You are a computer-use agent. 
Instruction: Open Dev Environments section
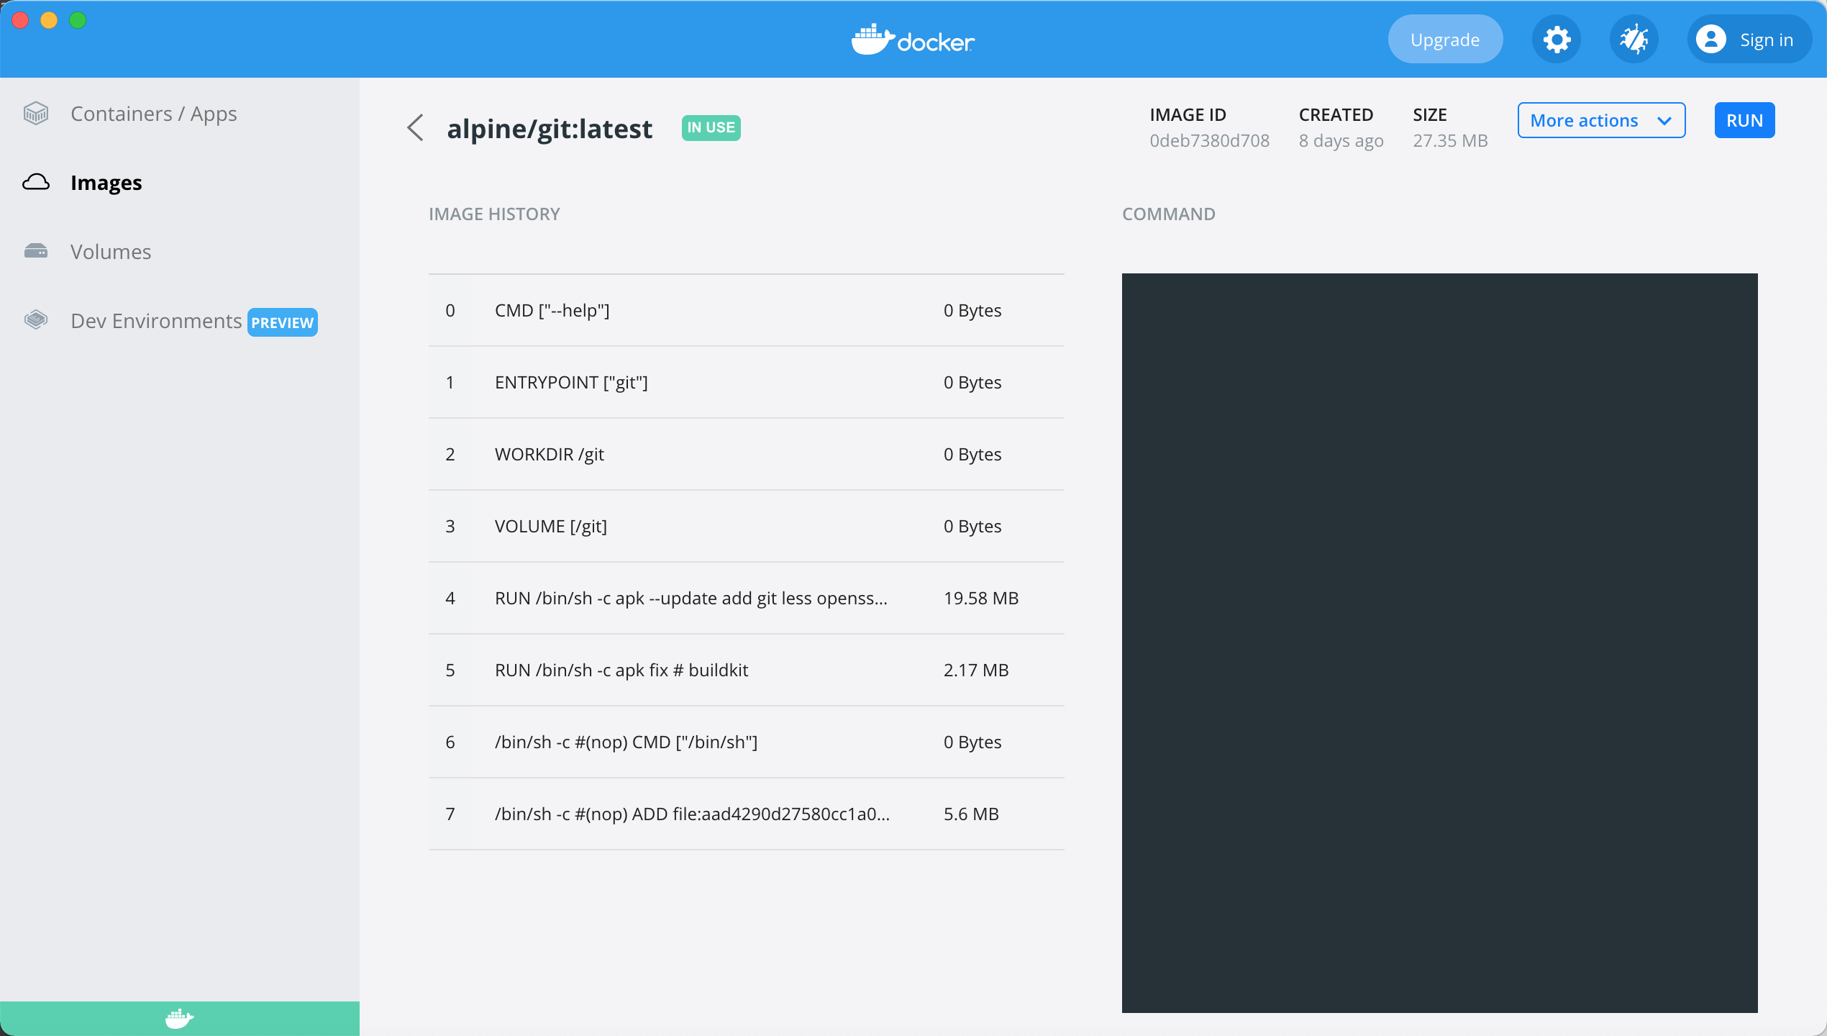click(156, 321)
